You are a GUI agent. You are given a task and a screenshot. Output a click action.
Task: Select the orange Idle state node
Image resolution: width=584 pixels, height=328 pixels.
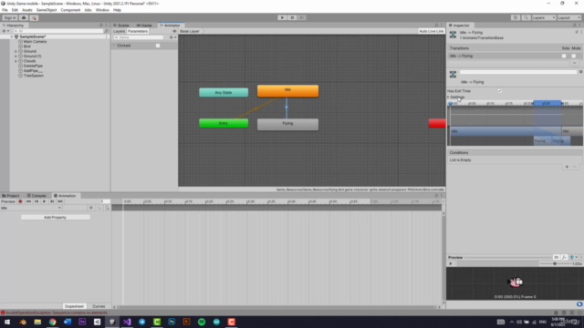[x=287, y=91]
